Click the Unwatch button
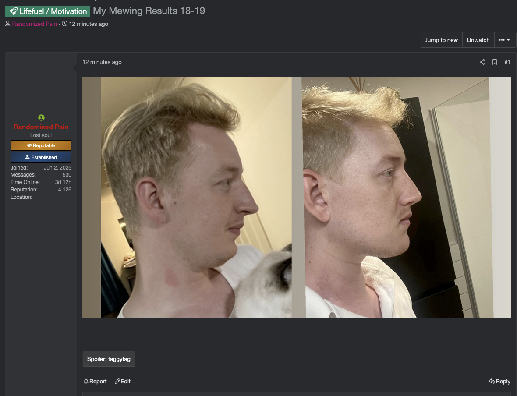Viewport: 517px width, 396px height. [x=478, y=40]
